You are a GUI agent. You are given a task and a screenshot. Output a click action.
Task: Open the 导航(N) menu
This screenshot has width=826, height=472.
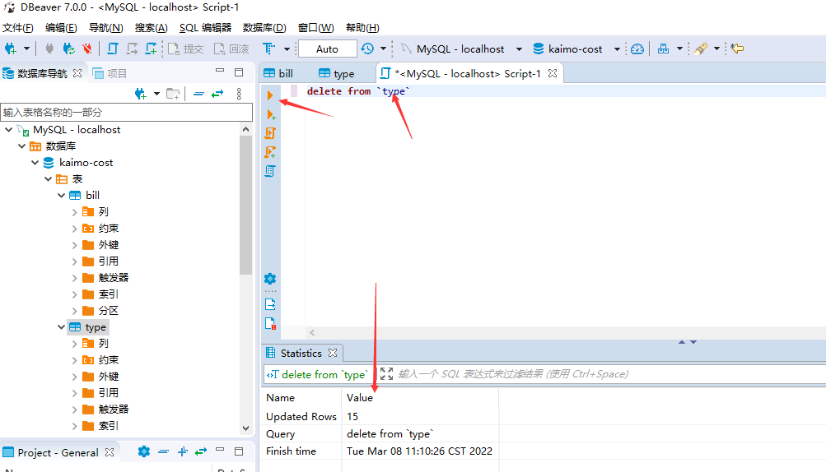(106, 28)
